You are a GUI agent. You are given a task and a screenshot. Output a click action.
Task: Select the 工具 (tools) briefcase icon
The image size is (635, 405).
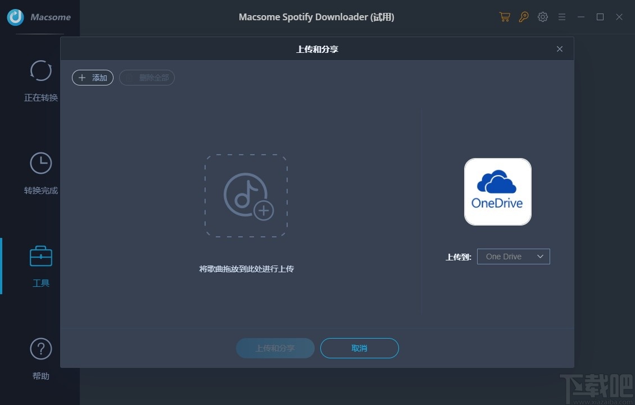(40, 256)
